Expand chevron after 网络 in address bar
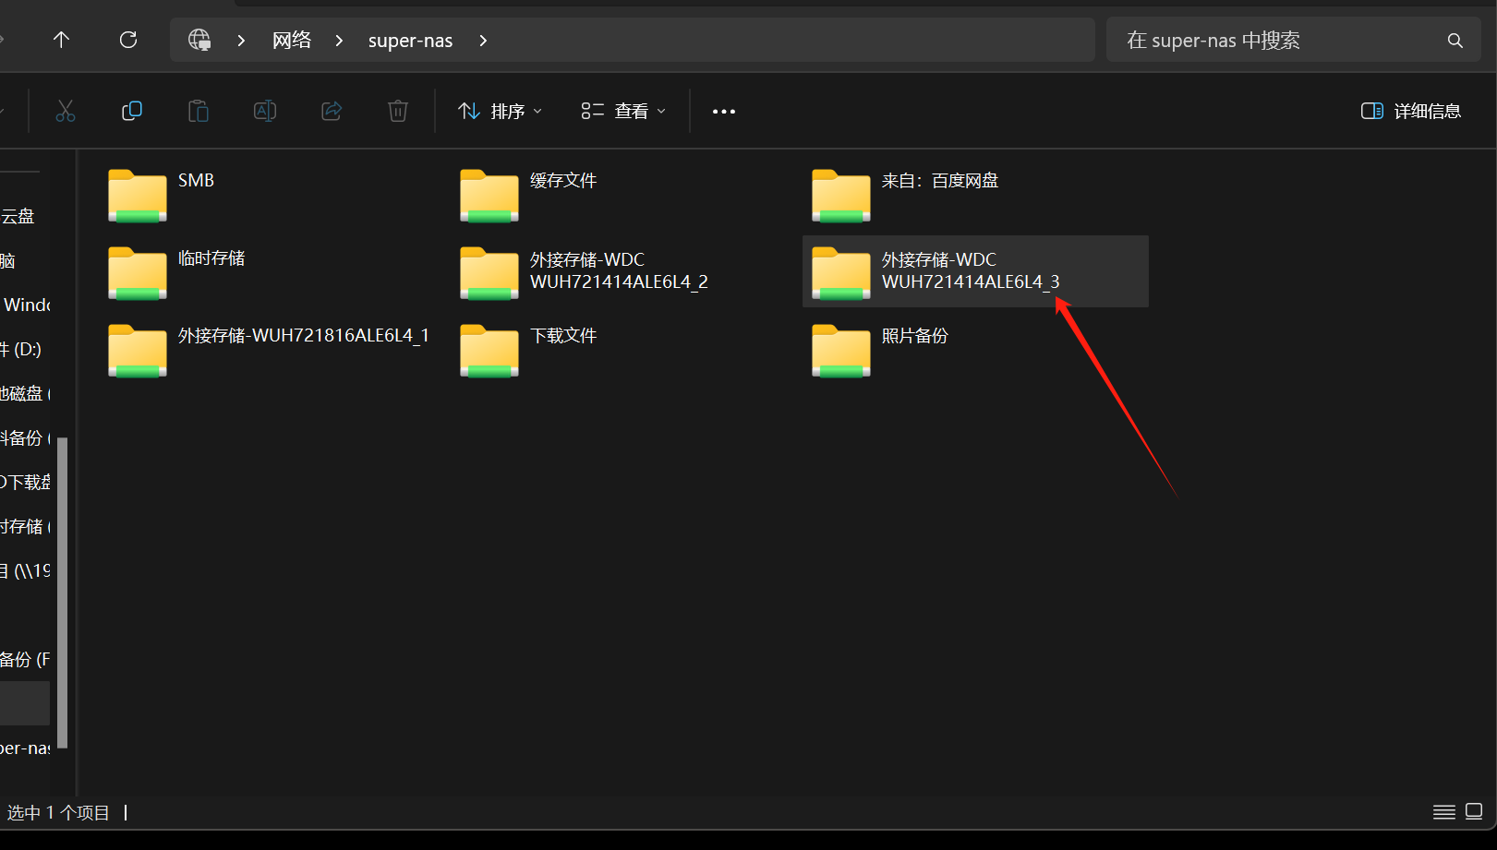This screenshot has width=1497, height=850. [x=339, y=41]
